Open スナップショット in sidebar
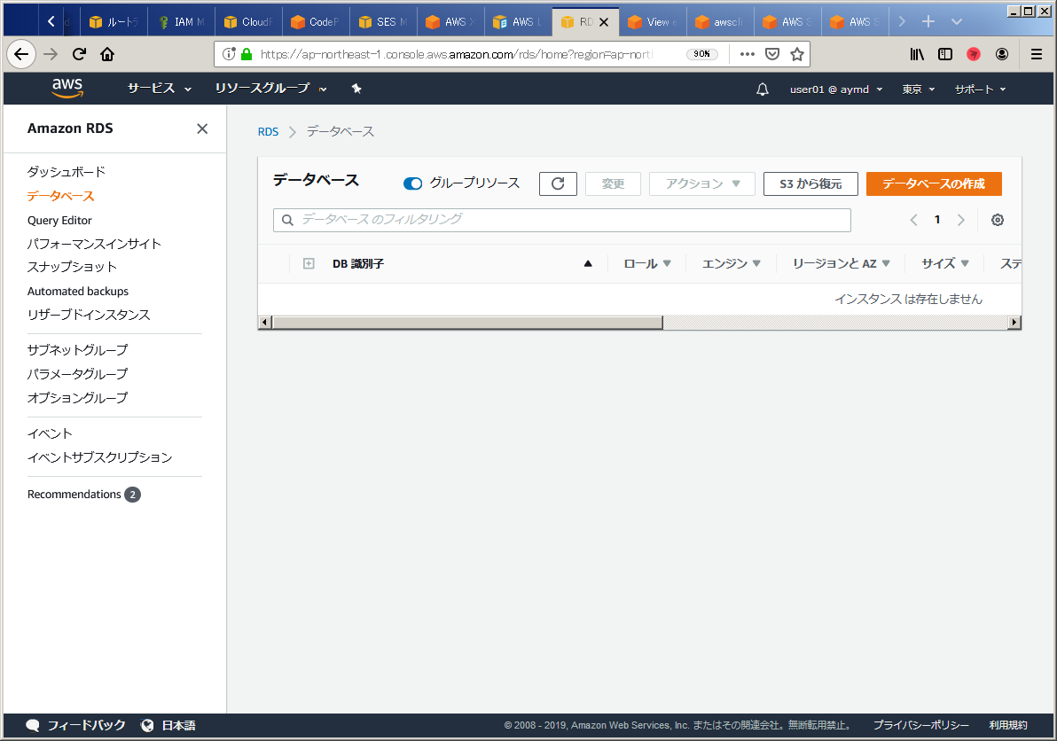The image size is (1057, 741). click(x=72, y=267)
